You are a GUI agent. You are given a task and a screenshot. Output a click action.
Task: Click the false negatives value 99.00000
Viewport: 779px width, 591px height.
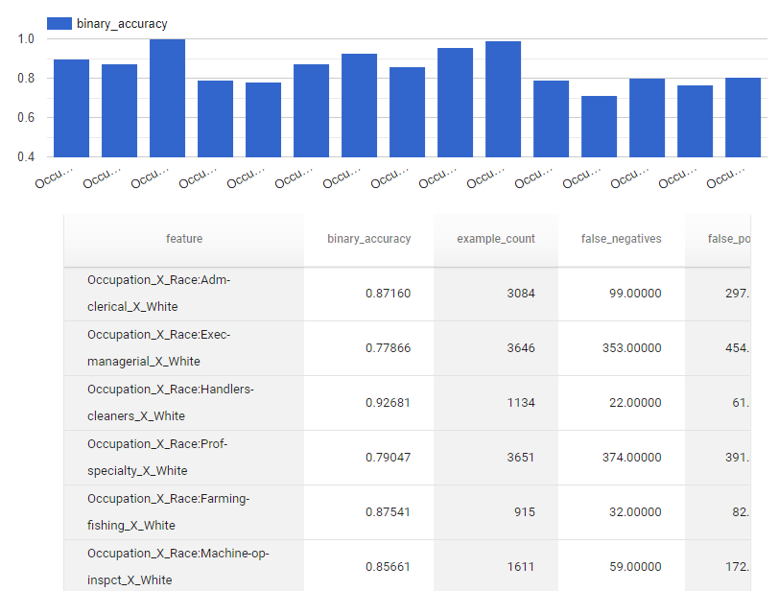point(635,294)
